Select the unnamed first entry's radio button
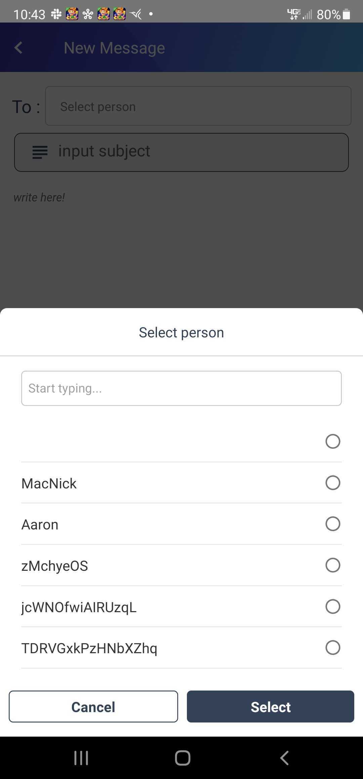 tap(332, 441)
